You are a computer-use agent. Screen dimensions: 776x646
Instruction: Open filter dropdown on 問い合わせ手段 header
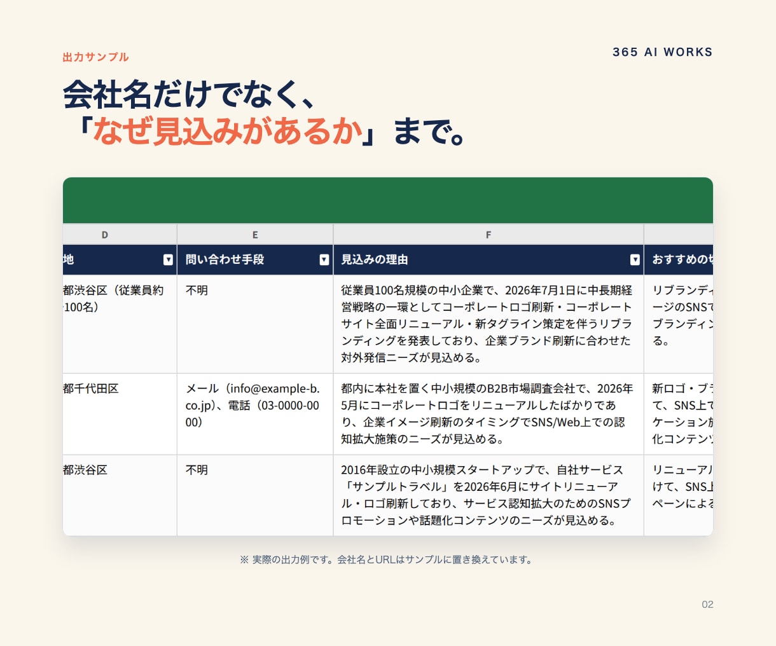tap(324, 259)
